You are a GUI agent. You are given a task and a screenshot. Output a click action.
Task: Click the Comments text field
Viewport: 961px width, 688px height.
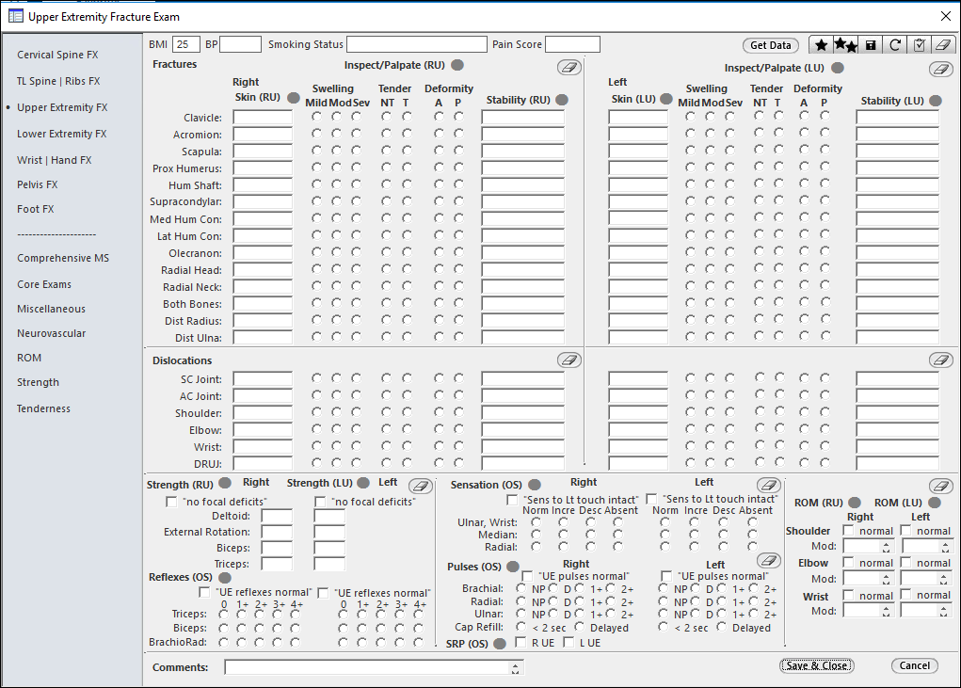pos(374,668)
